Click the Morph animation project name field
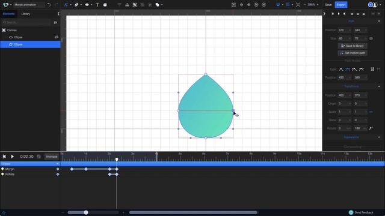This screenshot has width=385, height=216. tap(29, 5)
